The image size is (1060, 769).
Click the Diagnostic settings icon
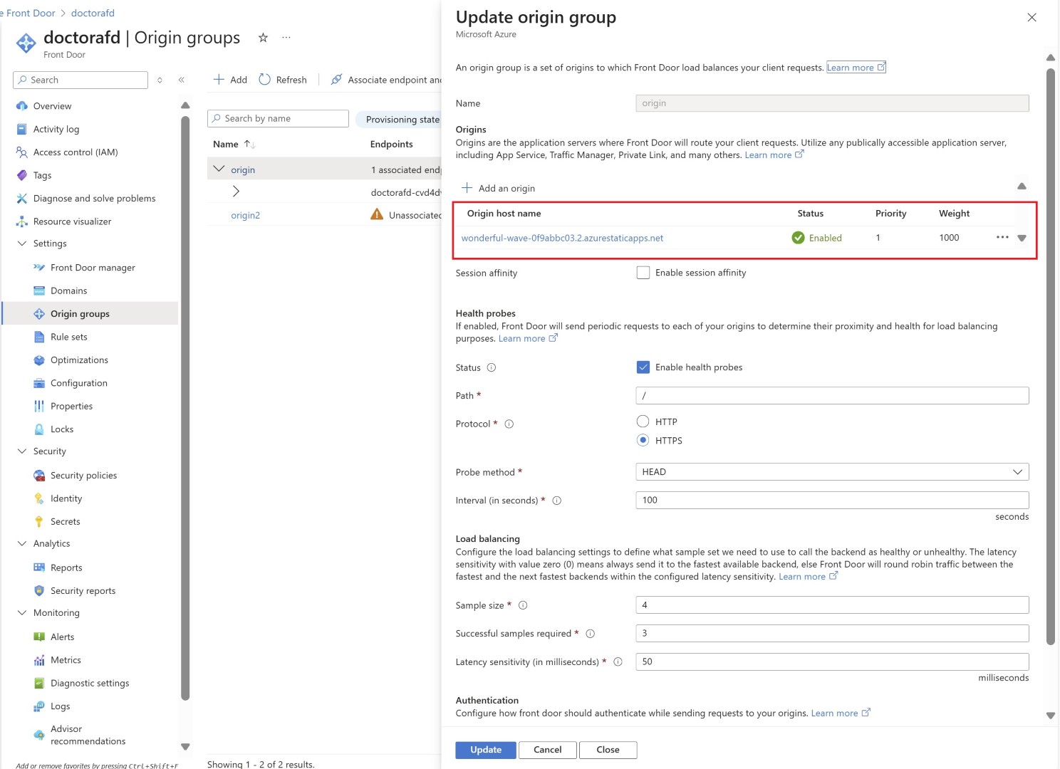(x=39, y=684)
